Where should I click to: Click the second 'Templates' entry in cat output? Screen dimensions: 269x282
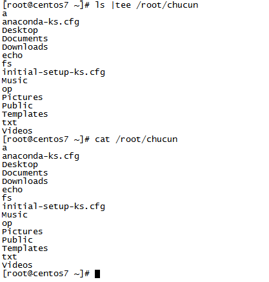[25, 248]
